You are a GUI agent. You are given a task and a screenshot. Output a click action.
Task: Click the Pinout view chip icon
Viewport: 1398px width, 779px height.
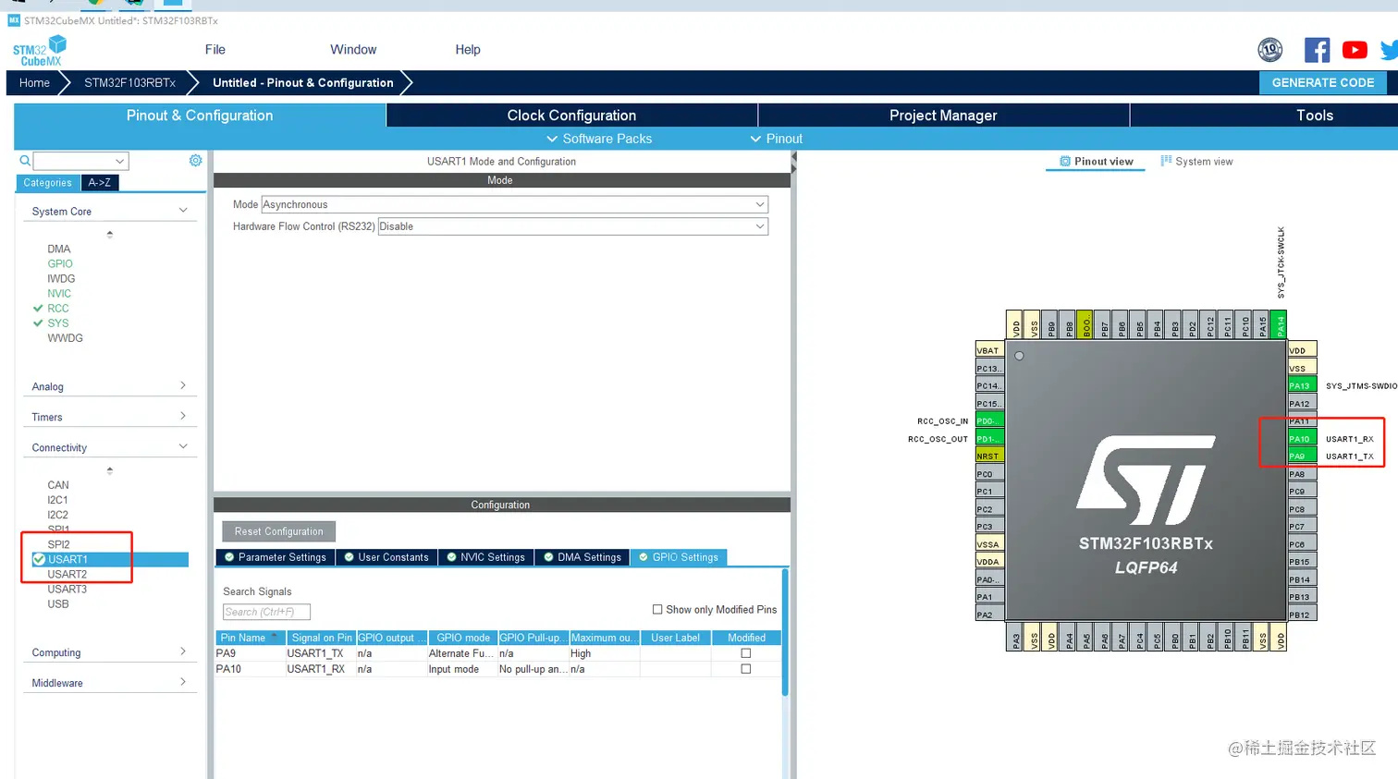(1065, 162)
